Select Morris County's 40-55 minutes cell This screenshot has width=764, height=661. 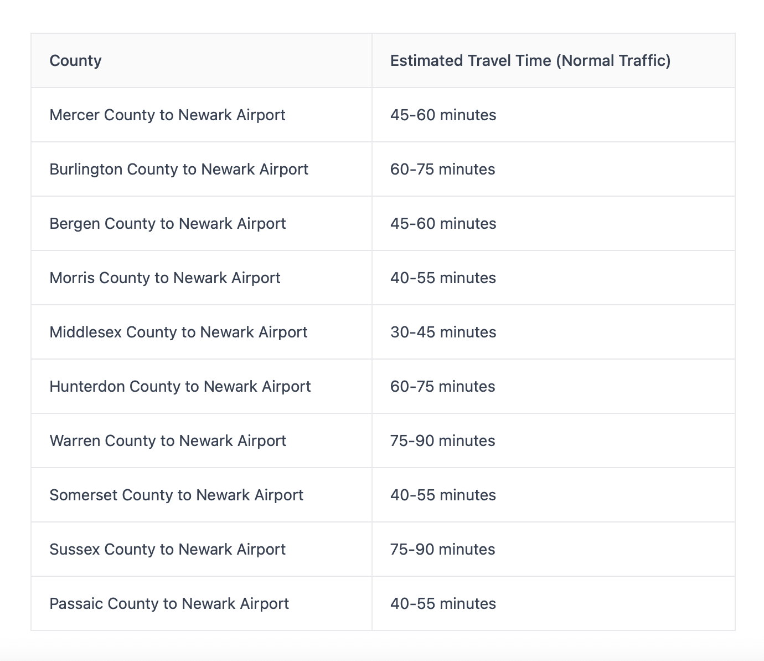pos(443,278)
